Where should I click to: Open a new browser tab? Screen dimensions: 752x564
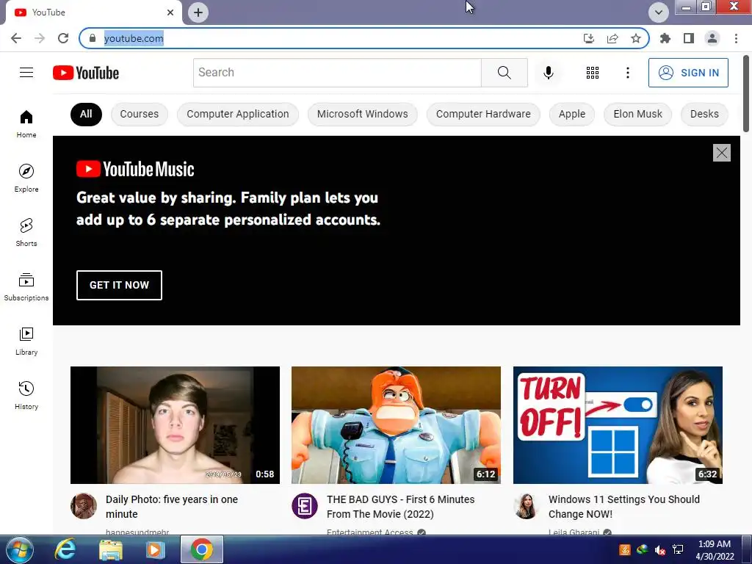198,12
